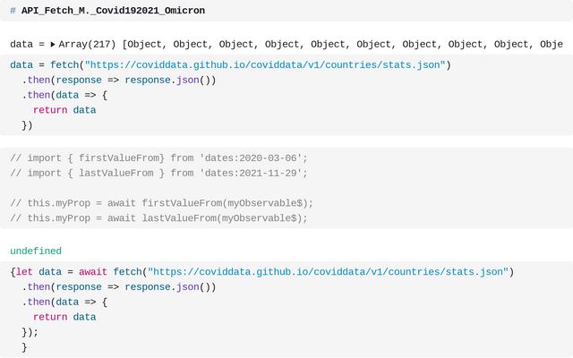Click the 'await' keyword before fetch
Screen dimensions: 573x358
tap(93, 271)
